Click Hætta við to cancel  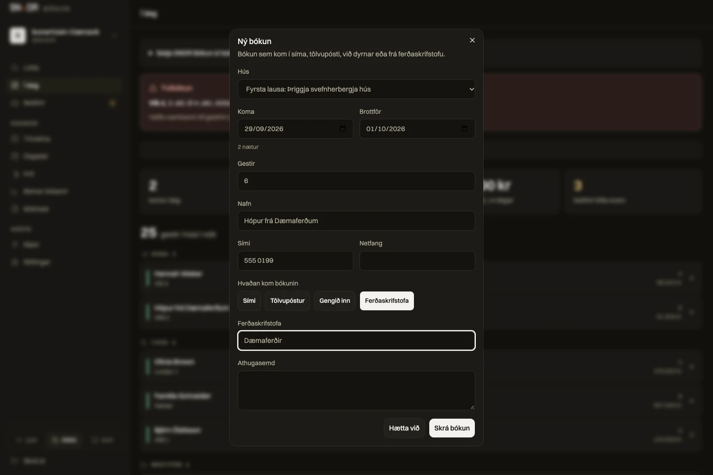404,428
